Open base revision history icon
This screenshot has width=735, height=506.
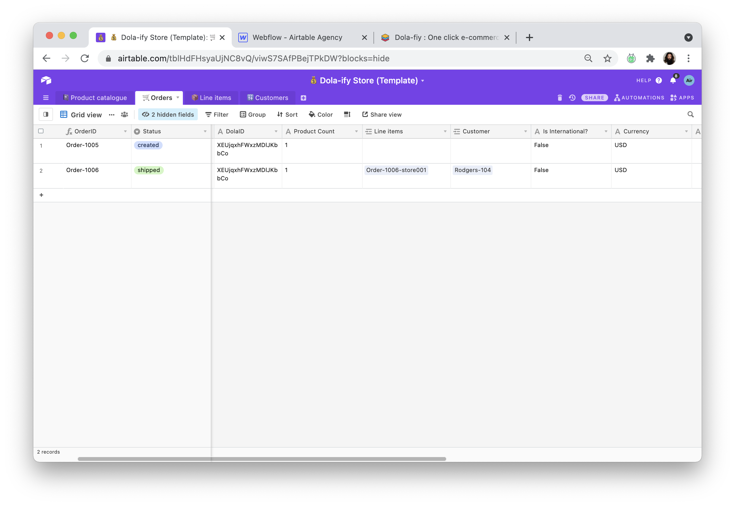tap(572, 98)
